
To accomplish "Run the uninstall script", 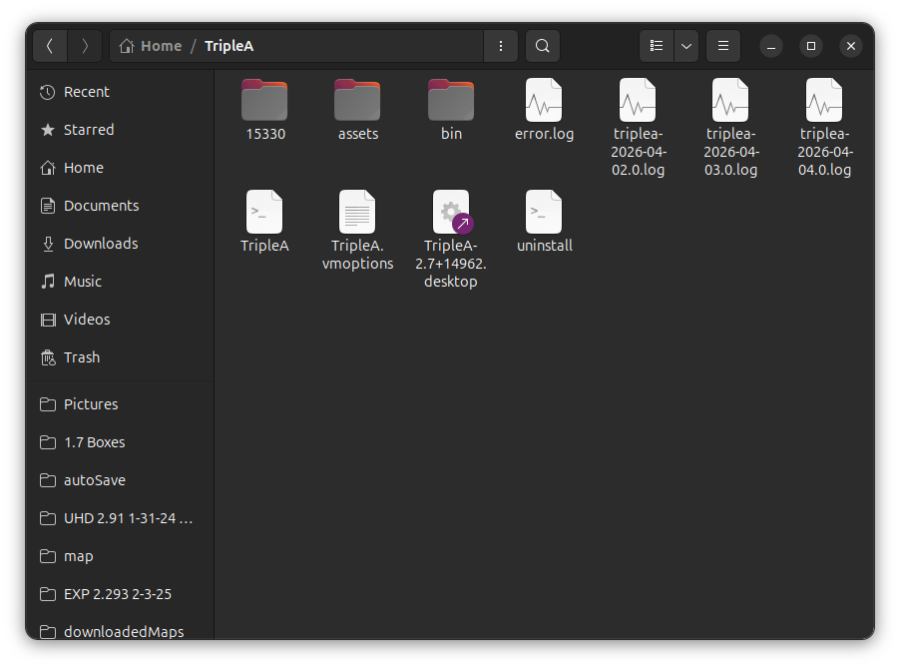I will pos(544,213).
